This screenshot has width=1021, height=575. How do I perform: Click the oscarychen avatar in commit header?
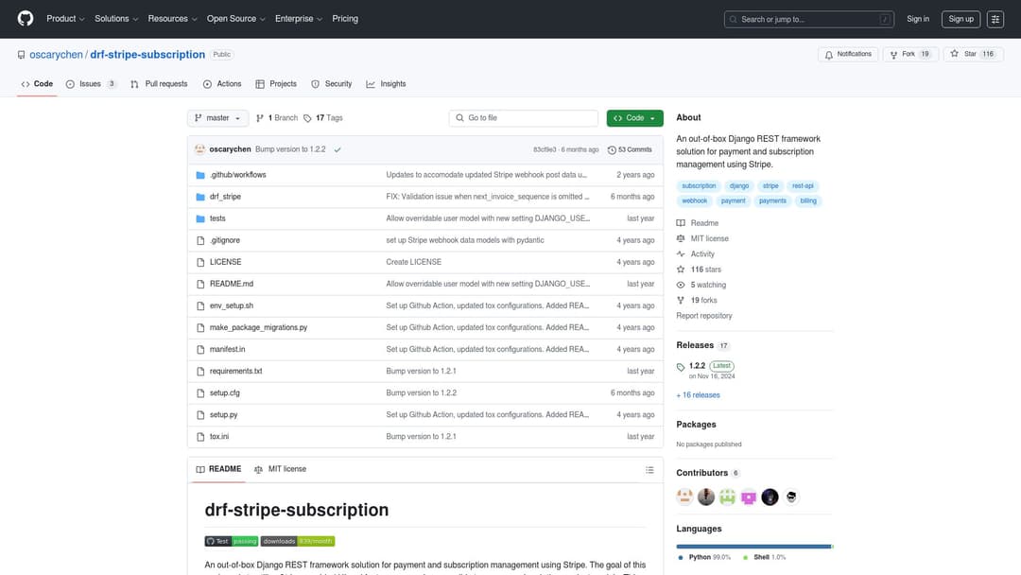pyautogui.click(x=199, y=149)
